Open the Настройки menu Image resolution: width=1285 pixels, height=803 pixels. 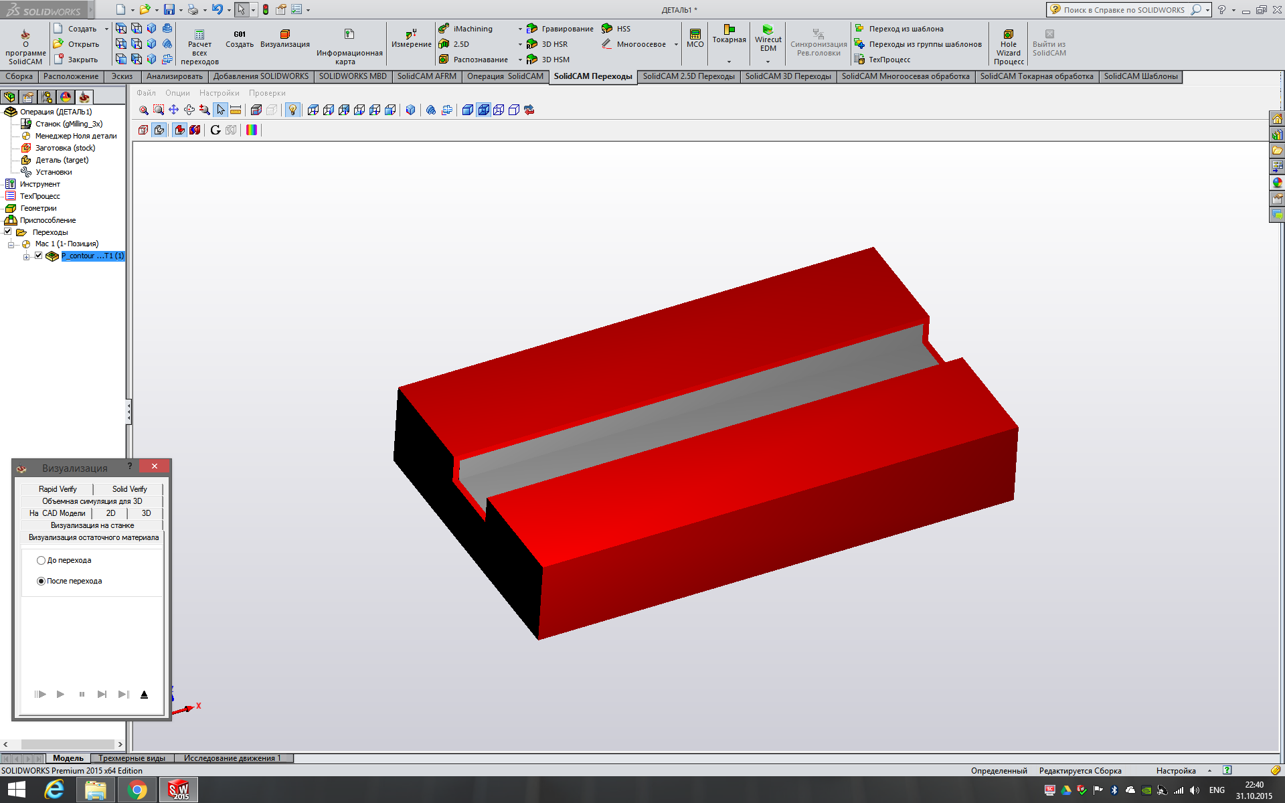(x=219, y=93)
